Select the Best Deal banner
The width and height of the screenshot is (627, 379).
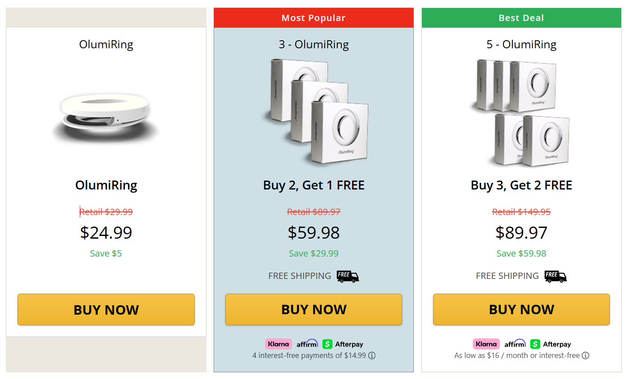coord(521,17)
